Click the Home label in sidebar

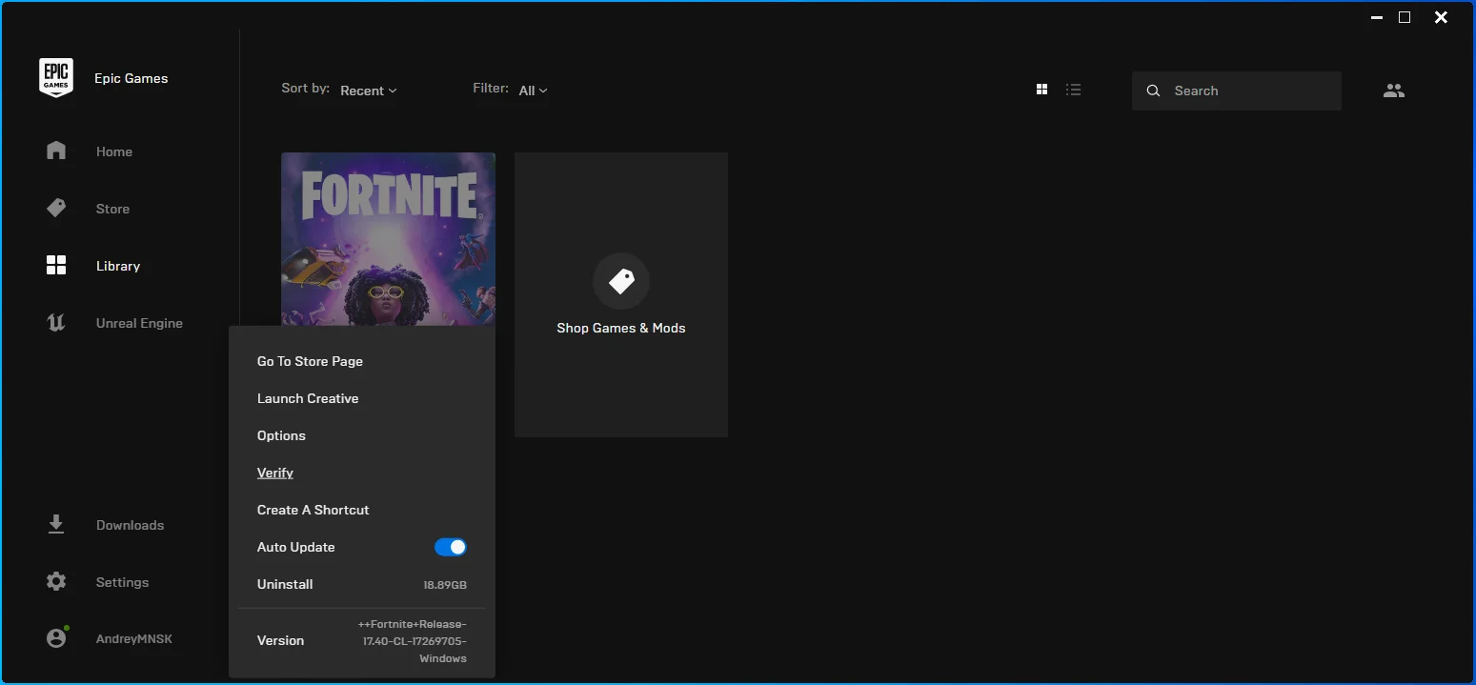coord(114,151)
